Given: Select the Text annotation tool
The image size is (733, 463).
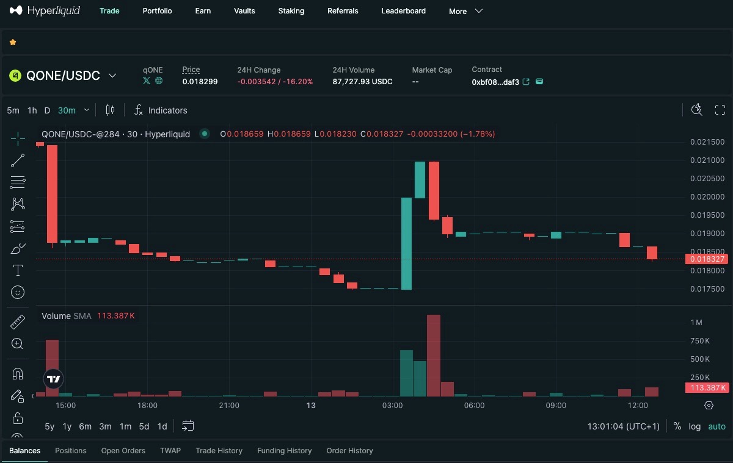Looking at the screenshot, I should click(18, 270).
